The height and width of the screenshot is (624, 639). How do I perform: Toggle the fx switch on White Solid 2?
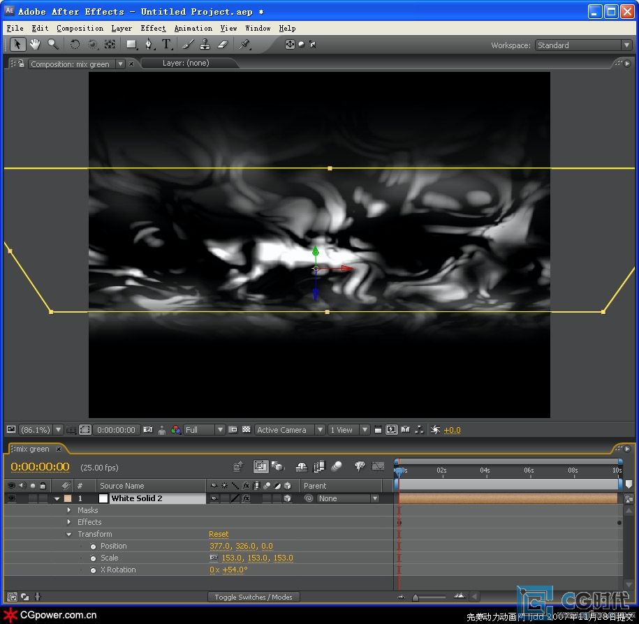[x=246, y=498]
